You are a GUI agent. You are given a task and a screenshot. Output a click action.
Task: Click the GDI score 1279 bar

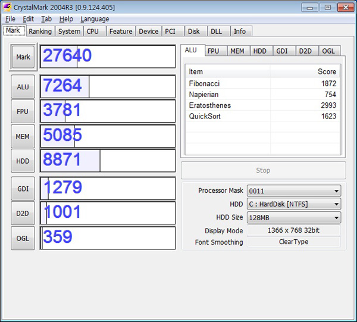pos(108,188)
